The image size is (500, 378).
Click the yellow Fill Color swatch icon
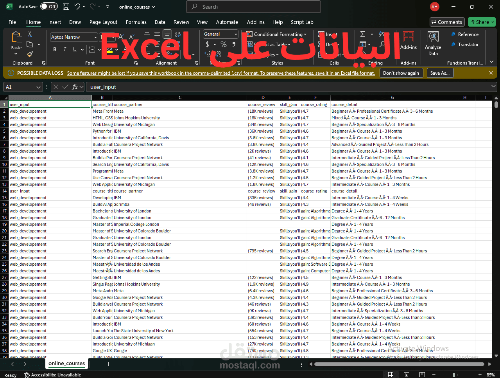pyautogui.click(x=109, y=50)
